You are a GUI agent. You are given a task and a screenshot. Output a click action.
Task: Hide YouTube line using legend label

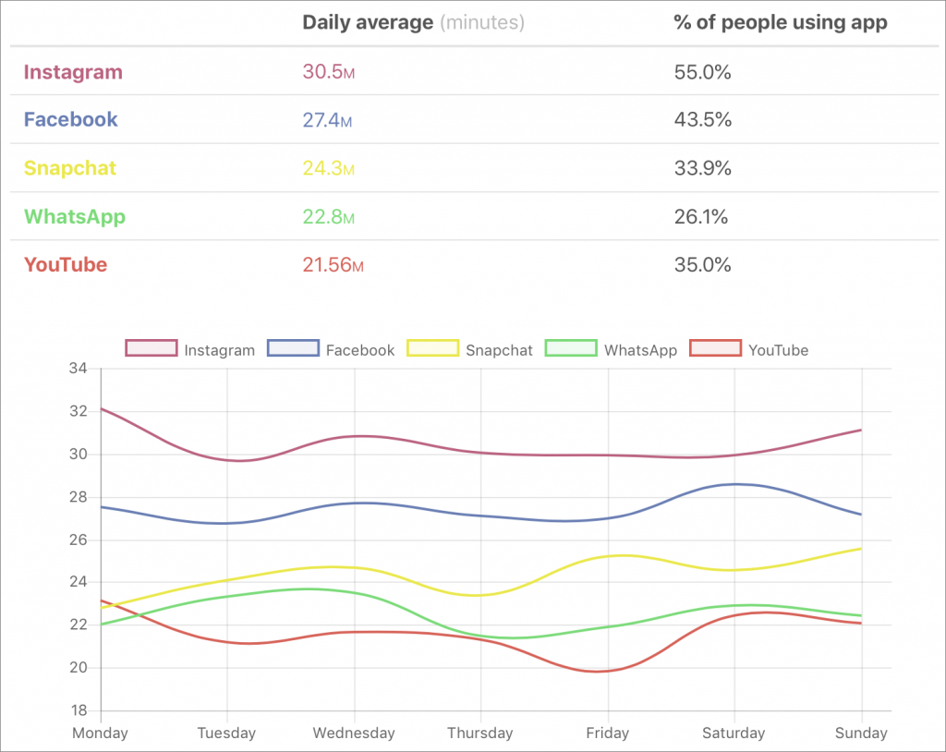coord(778,350)
